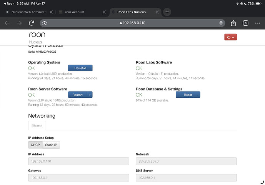Image resolution: width=265 pixels, height=185 pixels.
Task: Go forward to next page
Action: [x=19, y=23]
